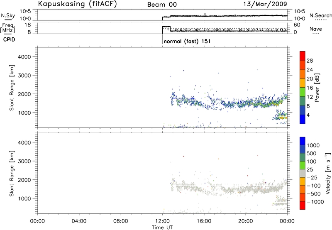Click the 'Freq. [MHz]' axis label

click(8, 28)
